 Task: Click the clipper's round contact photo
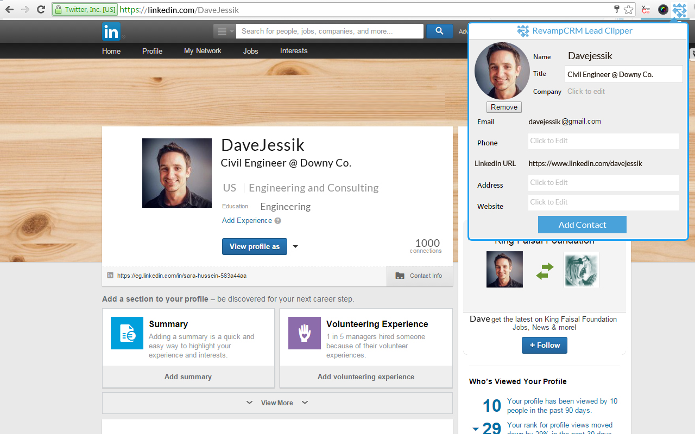point(502,71)
